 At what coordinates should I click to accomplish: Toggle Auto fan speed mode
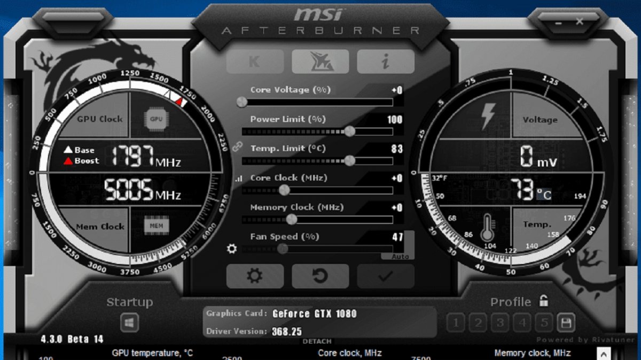point(400,257)
